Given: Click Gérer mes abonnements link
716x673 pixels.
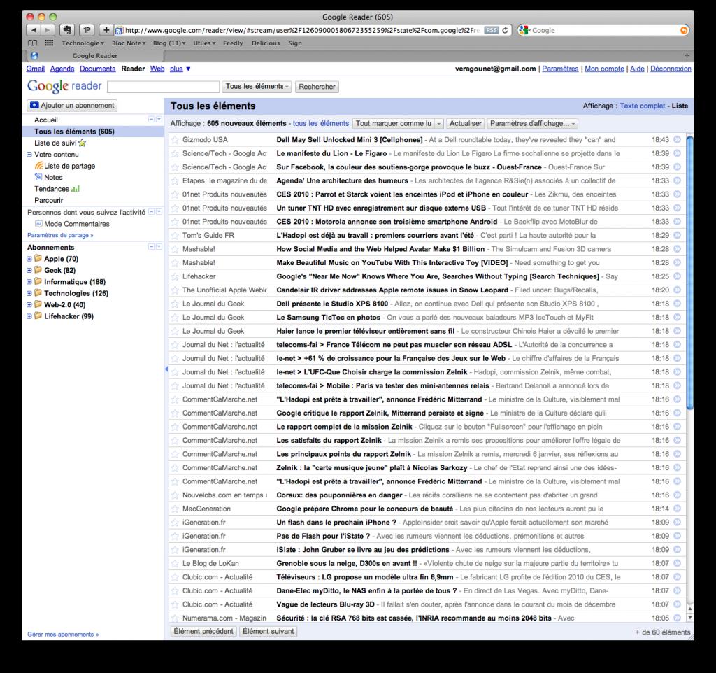Looking at the screenshot, I should [x=63, y=634].
